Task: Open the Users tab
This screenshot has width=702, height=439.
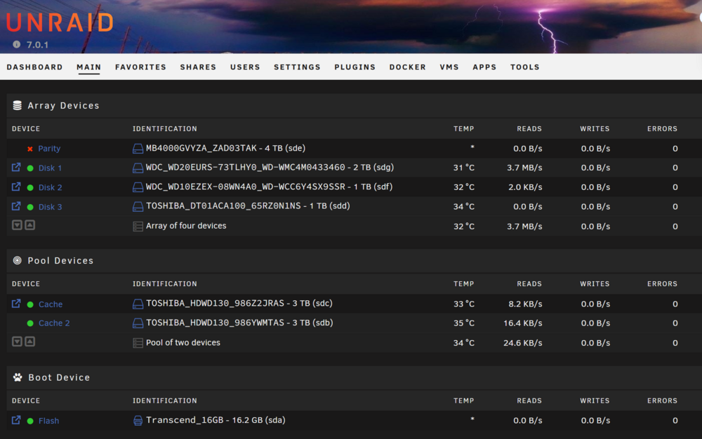Action: pyautogui.click(x=245, y=67)
